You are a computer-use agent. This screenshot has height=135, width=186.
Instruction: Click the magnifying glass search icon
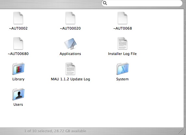pyautogui.click(x=105, y=3)
